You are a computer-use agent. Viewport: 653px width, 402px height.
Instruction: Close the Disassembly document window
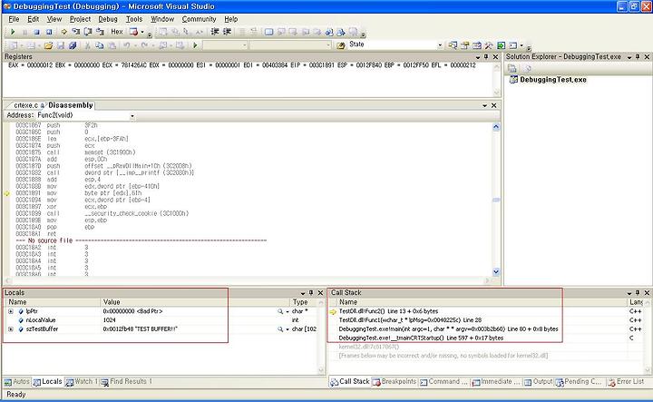494,106
